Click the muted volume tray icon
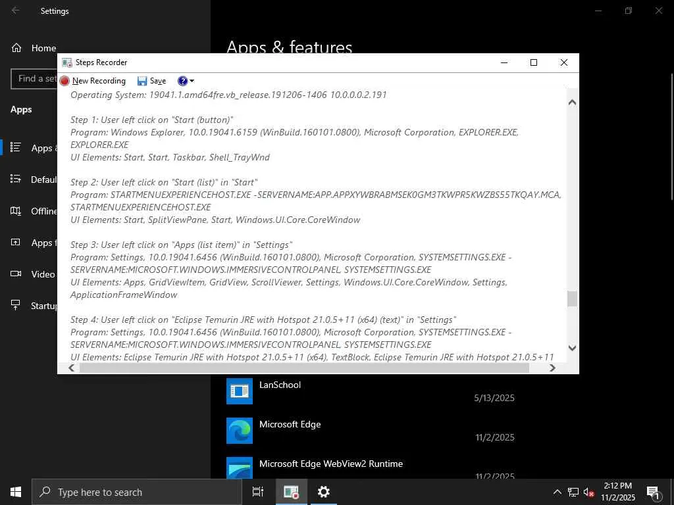 (588, 492)
